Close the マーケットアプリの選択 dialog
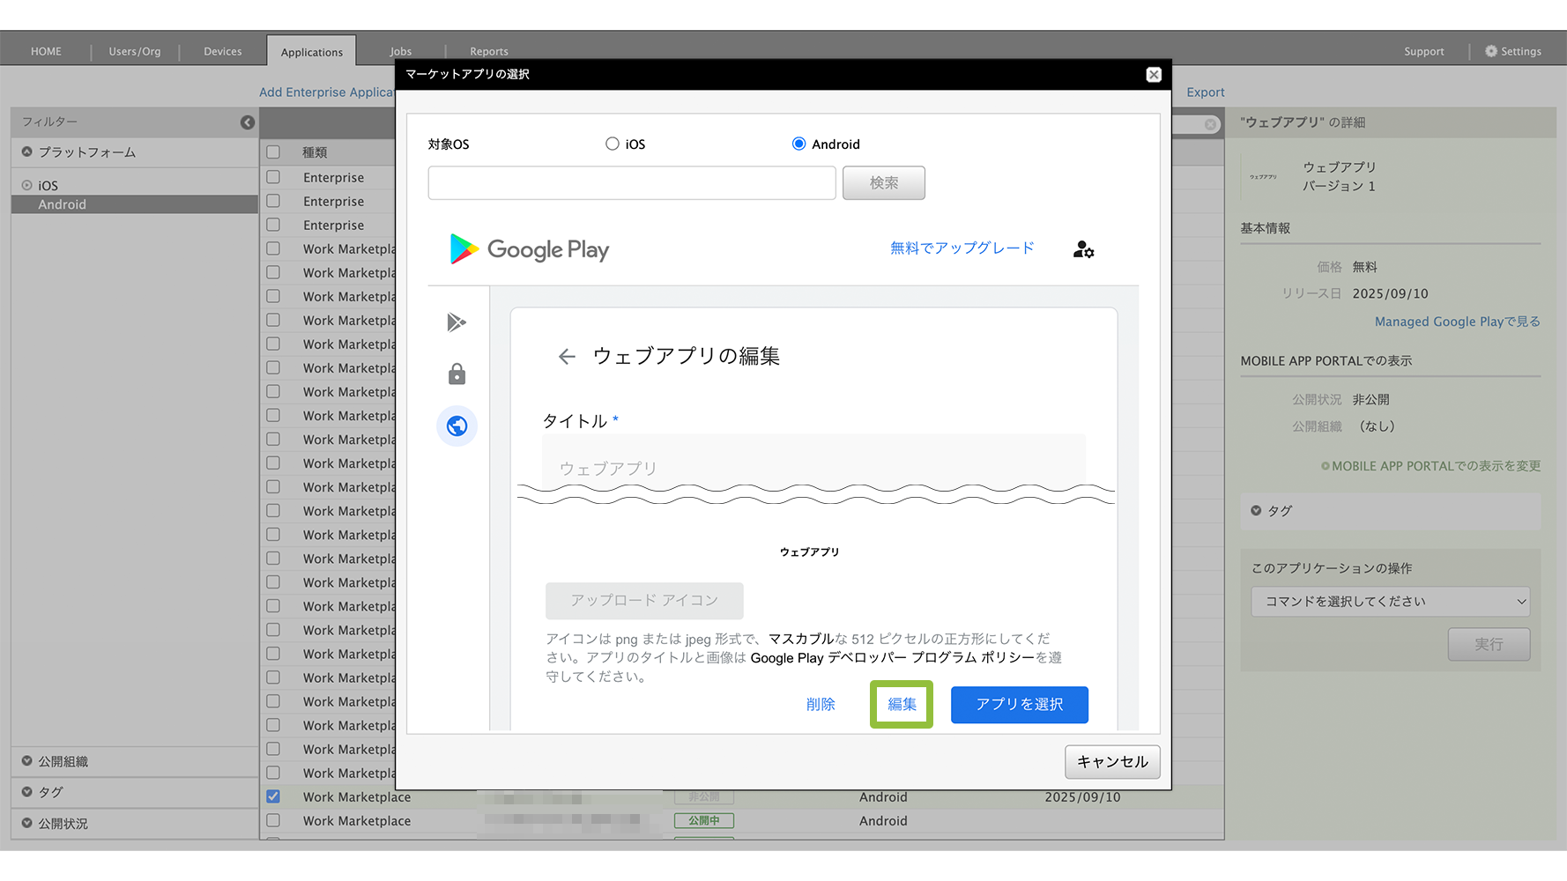This screenshot has height=881, width=1567. (1153, 75)
